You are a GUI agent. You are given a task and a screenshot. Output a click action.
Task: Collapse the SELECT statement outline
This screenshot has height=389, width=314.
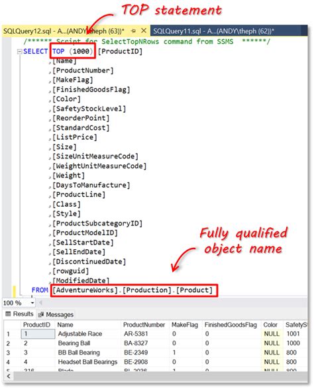(x=19, y=52)
